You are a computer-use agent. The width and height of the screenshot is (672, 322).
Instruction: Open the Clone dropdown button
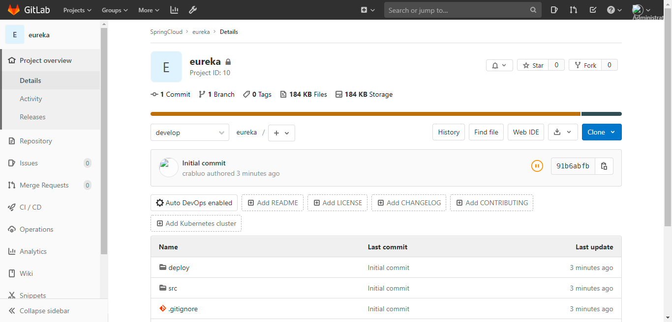pyautogui.click(x=602, y=132)
